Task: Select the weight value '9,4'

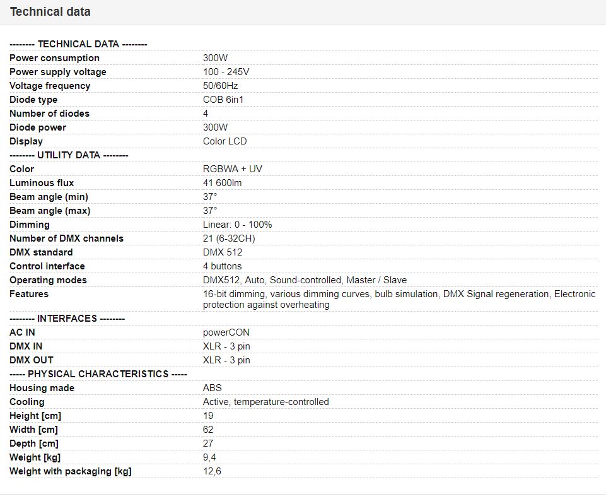Action: (209, 457)
